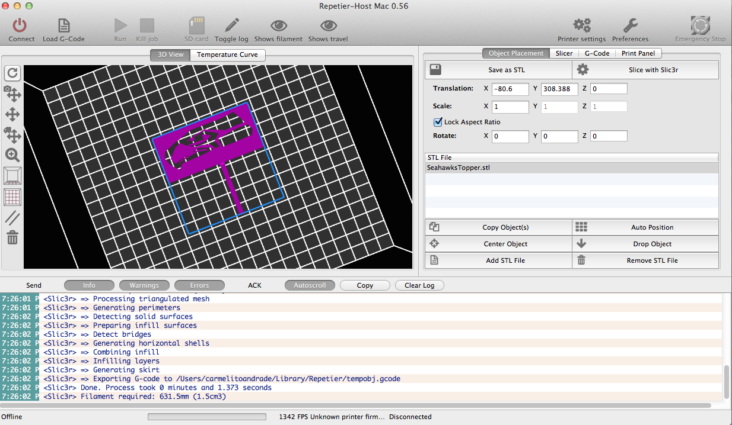The image size is (732, 425).
Task: Click Save as STL button
Action: pos(498,70)
